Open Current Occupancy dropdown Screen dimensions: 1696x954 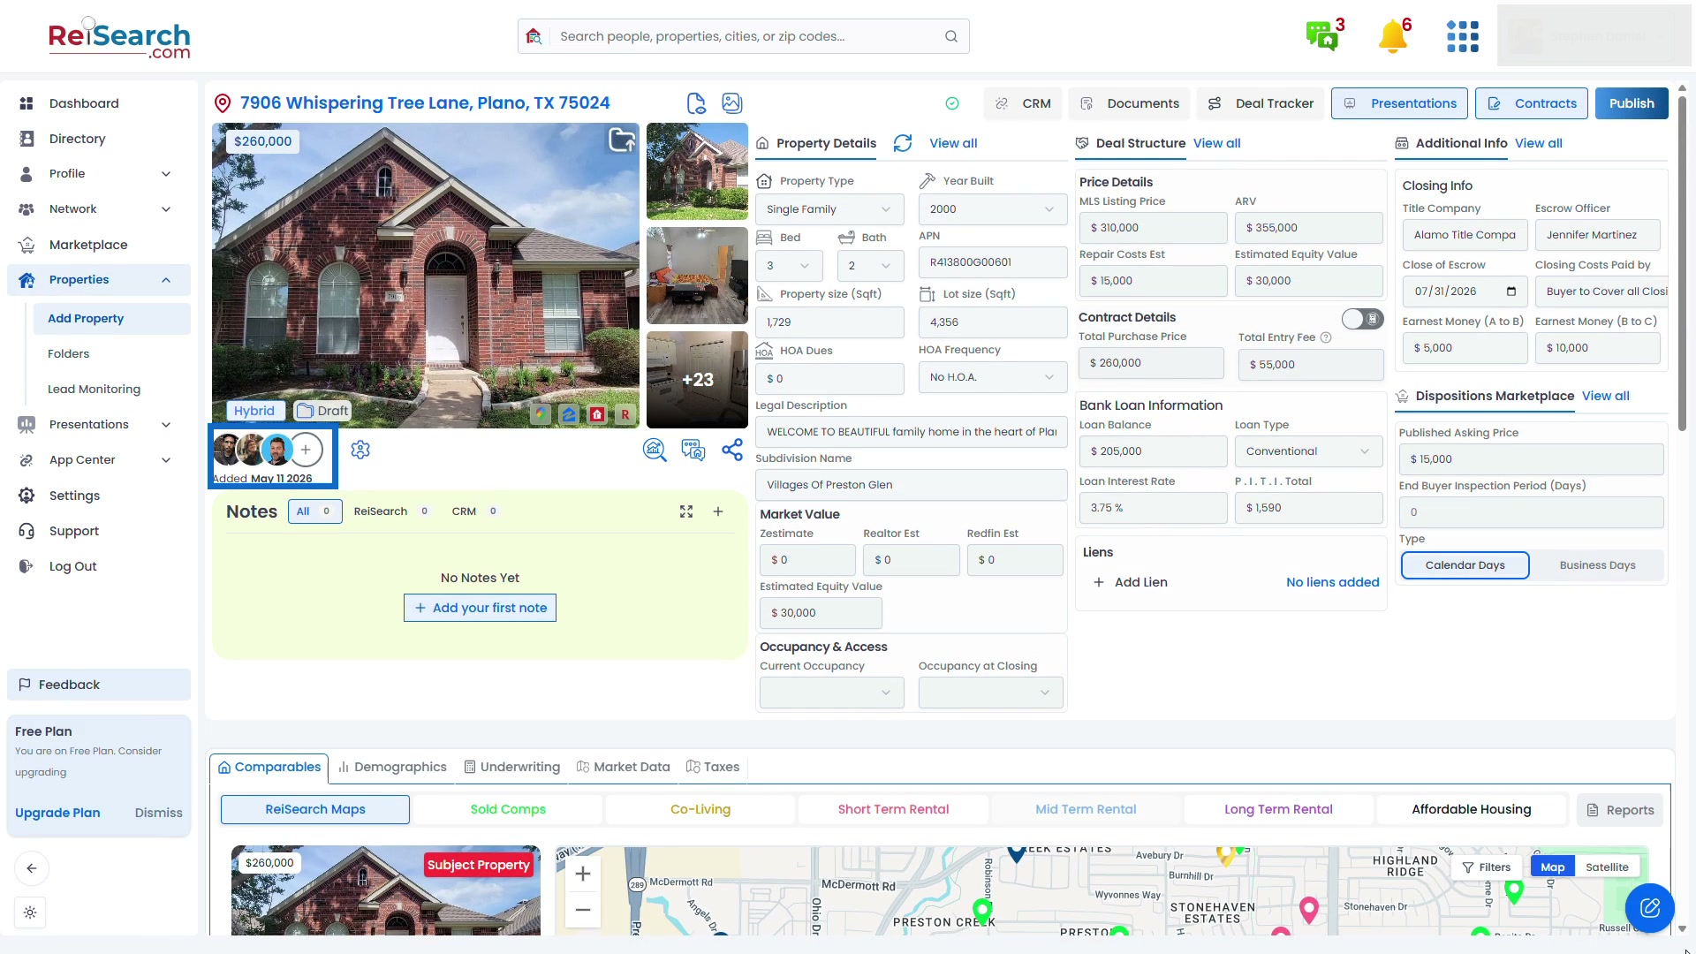(831, 693)
